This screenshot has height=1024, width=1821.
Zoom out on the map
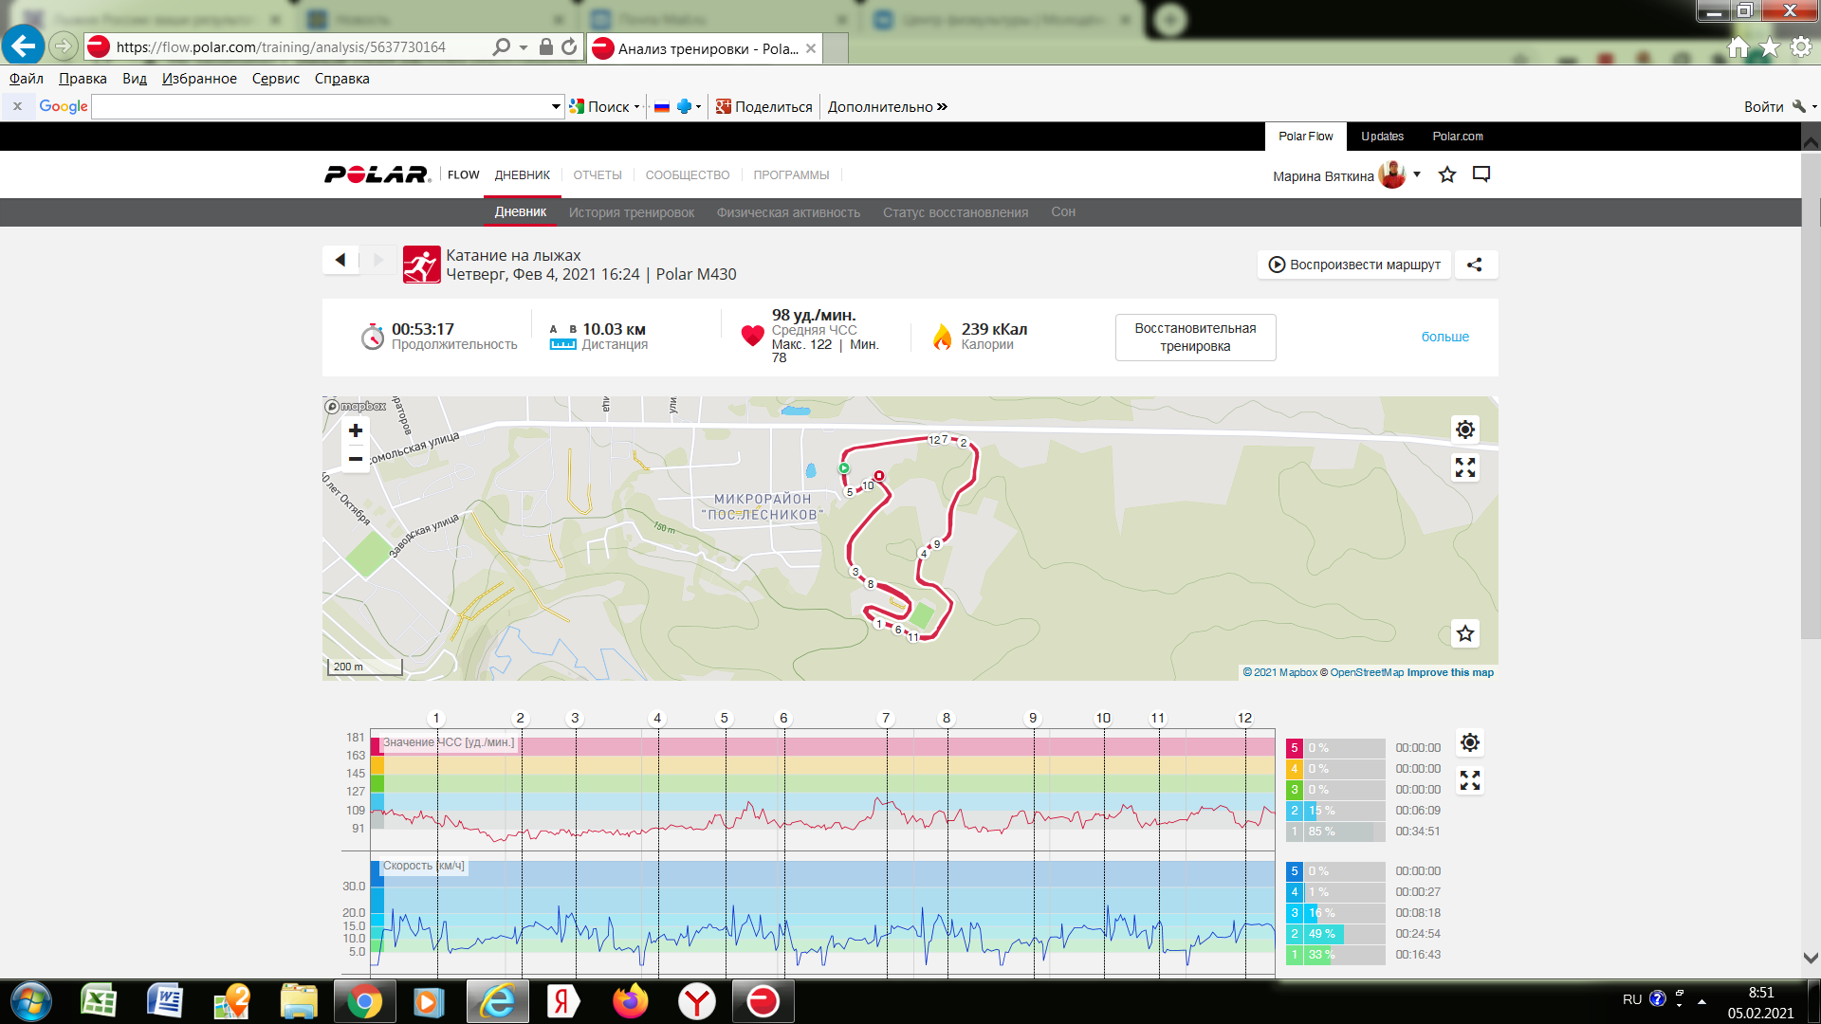(356, 459)
